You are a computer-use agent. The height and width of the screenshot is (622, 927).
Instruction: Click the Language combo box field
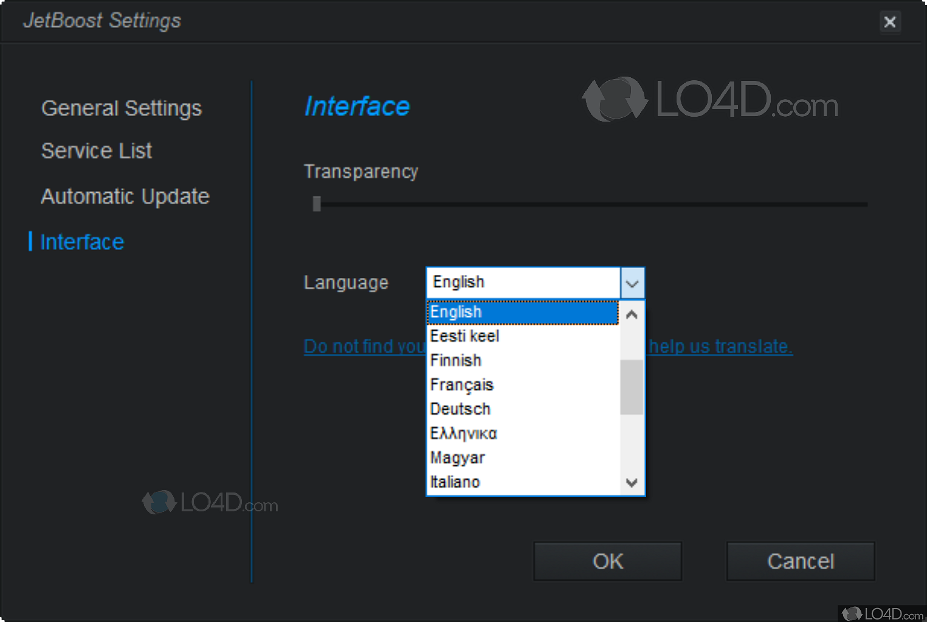523,283
